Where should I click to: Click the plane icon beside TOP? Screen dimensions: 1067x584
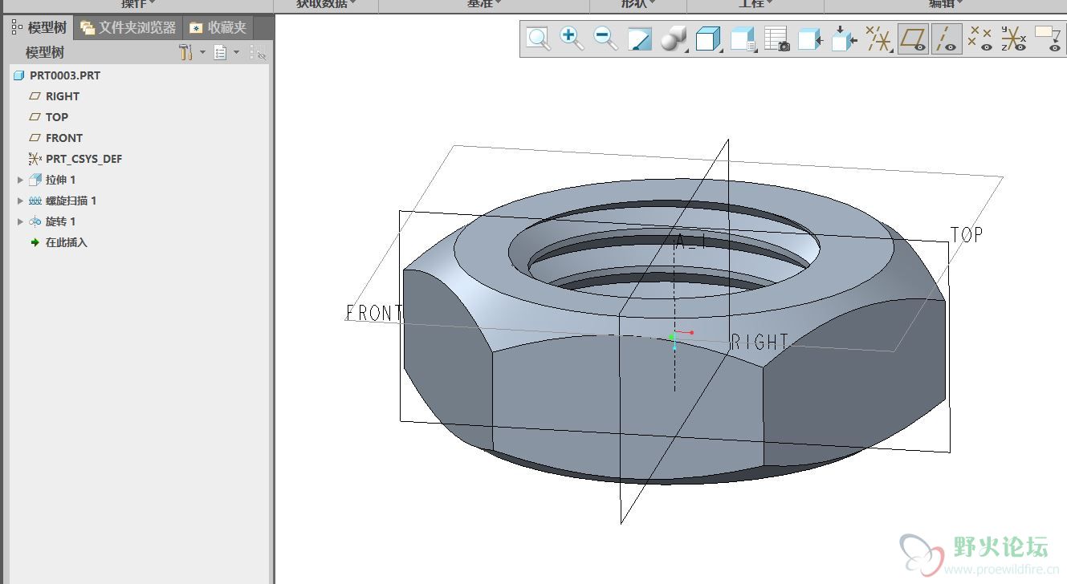tap(35, 117)
